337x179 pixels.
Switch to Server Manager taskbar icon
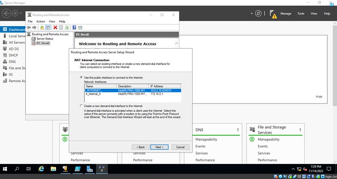pyautogui.click(x=89, y=169)
